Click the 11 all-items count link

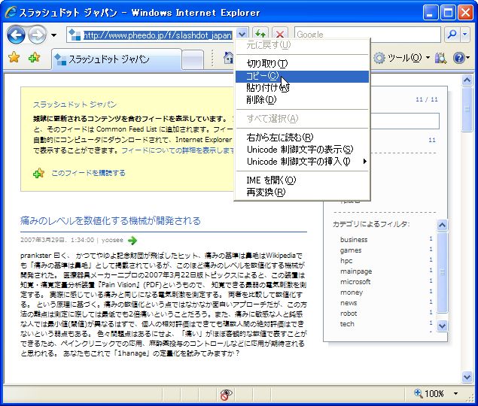click(431, 140)
